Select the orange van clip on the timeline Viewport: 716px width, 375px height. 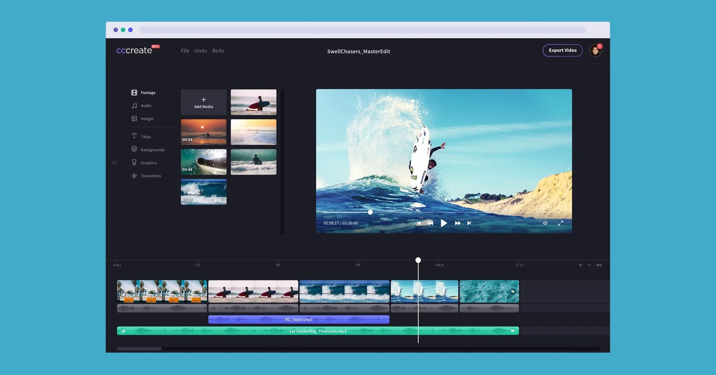(162, 292)
